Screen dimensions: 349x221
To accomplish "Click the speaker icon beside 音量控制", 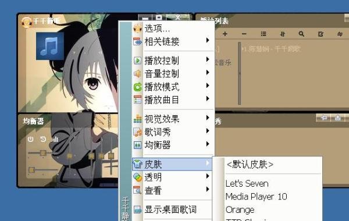I will [x=137, y=74].
